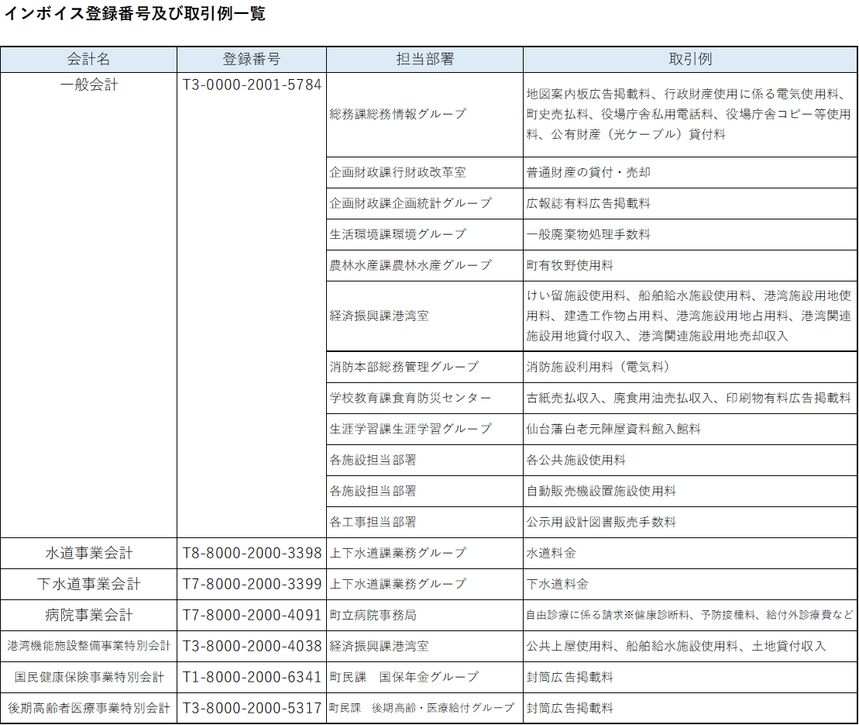Image resolution: width=859 pixels, height=725 pixels.
Task: Select 農林水産課農林水産グループ cell
Action: tap(424, 265)
